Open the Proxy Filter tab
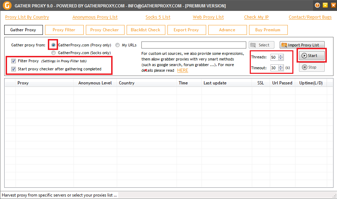337x199 pixels. (64, 30)
